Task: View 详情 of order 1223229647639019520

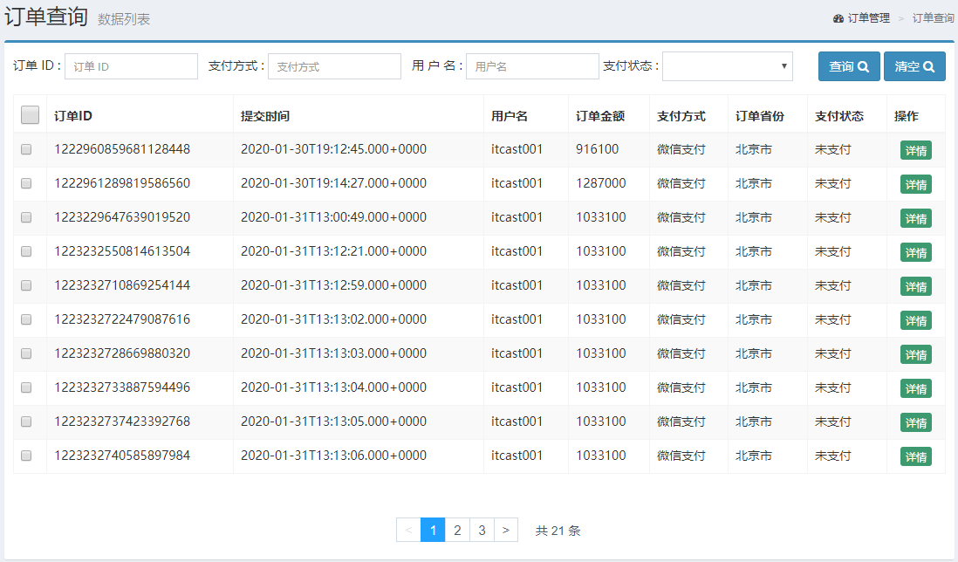Action: click(916, 219)
